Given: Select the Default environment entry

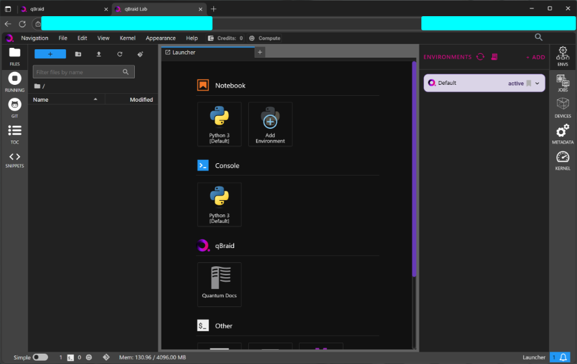Looking at the screenshot, I should point(484,83).
